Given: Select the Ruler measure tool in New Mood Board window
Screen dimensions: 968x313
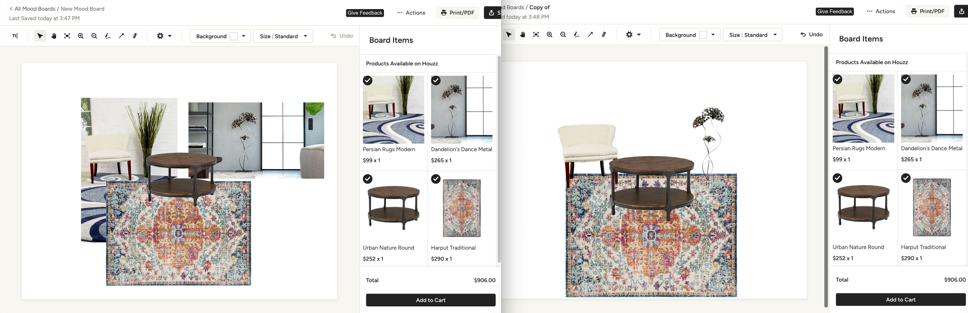Looking at the screenshot, I should [x=135, y=36].
